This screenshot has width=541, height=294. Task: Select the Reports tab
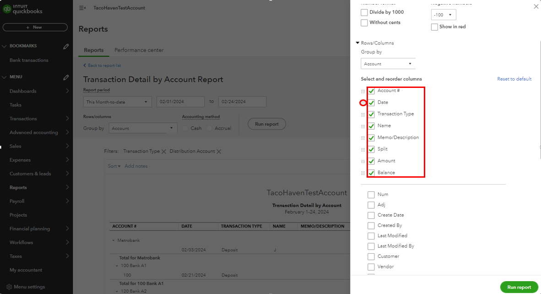[x=93, y=50]
